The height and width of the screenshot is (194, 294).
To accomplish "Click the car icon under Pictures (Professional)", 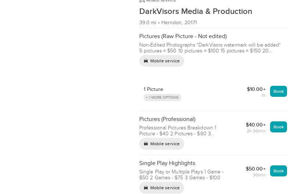I will click(x=146, y=144).
